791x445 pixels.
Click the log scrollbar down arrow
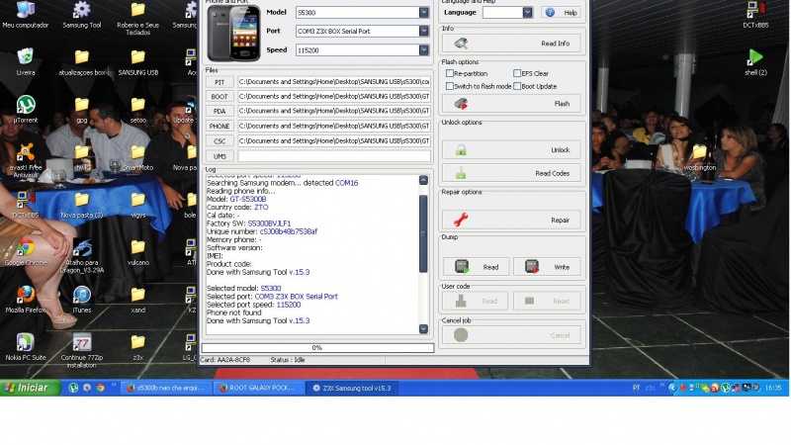tap(423, 329)
